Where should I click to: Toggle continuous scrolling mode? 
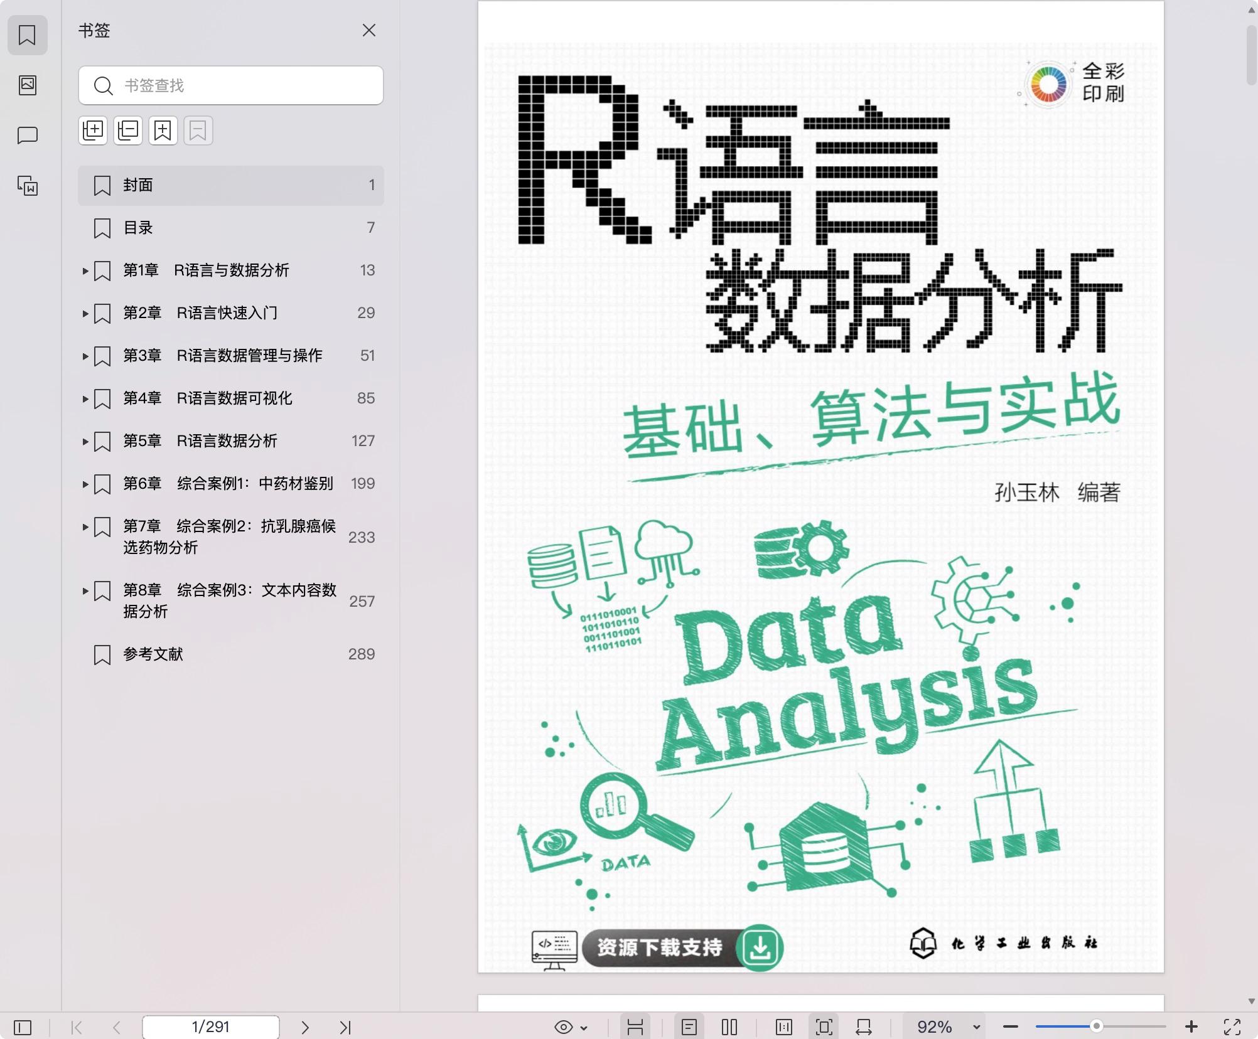pyautogui.click(x=635, y=1027)
